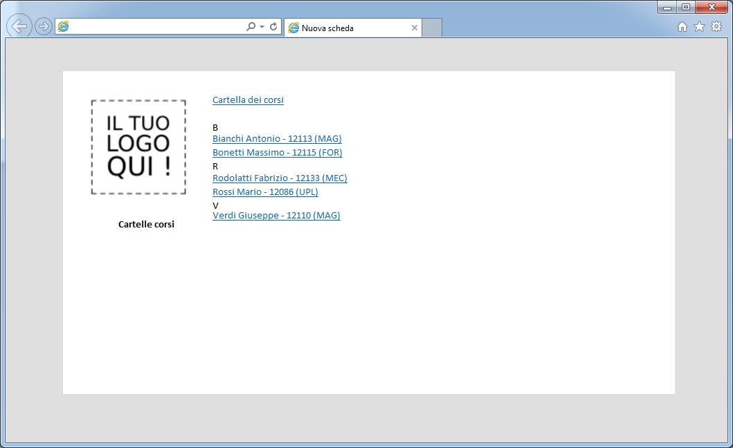Click the Rossi Mario - 12086 (UPL) link
This screenshot has width=733, height=448.
coord(265,192)
